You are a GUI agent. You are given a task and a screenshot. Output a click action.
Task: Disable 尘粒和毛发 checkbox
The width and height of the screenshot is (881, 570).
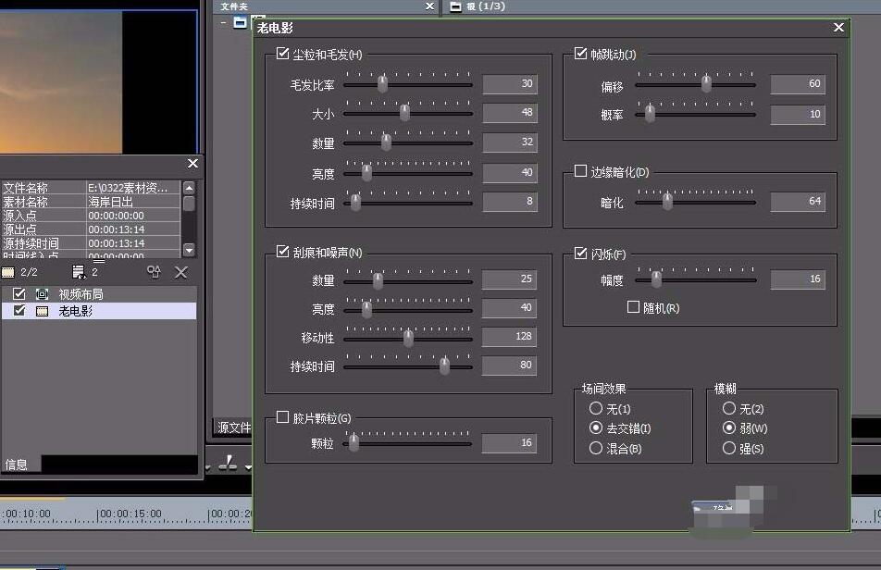283,55
